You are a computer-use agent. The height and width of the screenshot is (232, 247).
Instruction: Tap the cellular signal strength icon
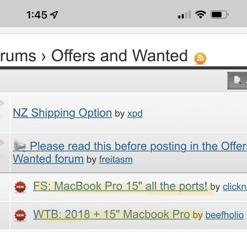(184, 15)
